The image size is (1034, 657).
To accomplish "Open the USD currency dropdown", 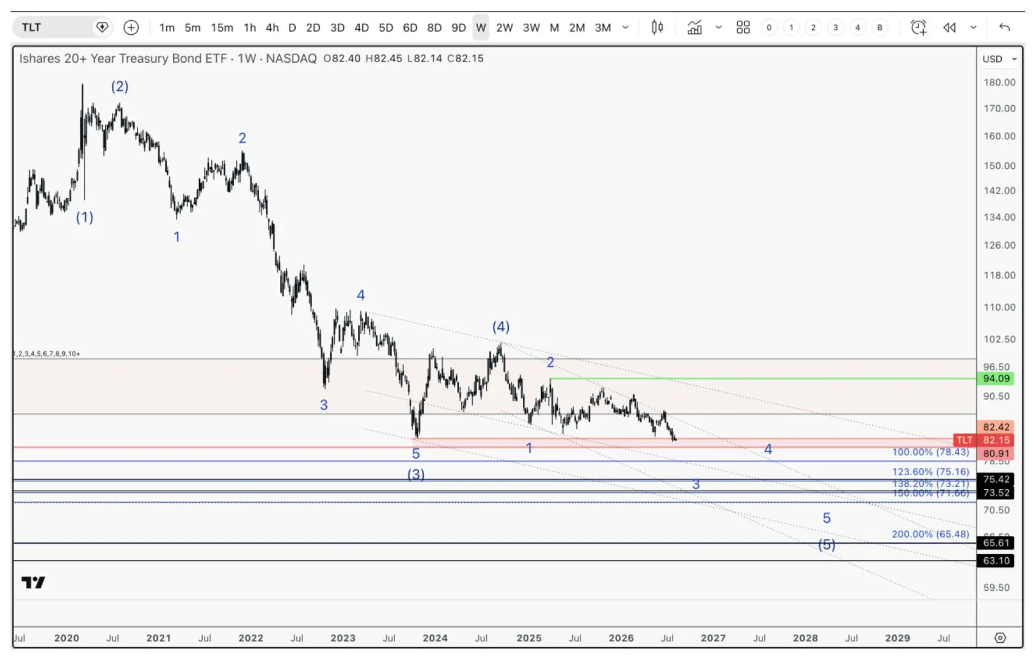I will 999,59.
